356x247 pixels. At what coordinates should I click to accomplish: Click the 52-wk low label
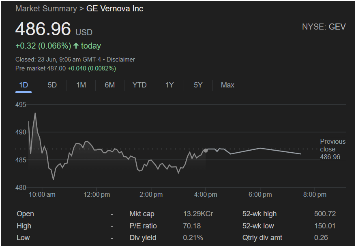[258, 226]
